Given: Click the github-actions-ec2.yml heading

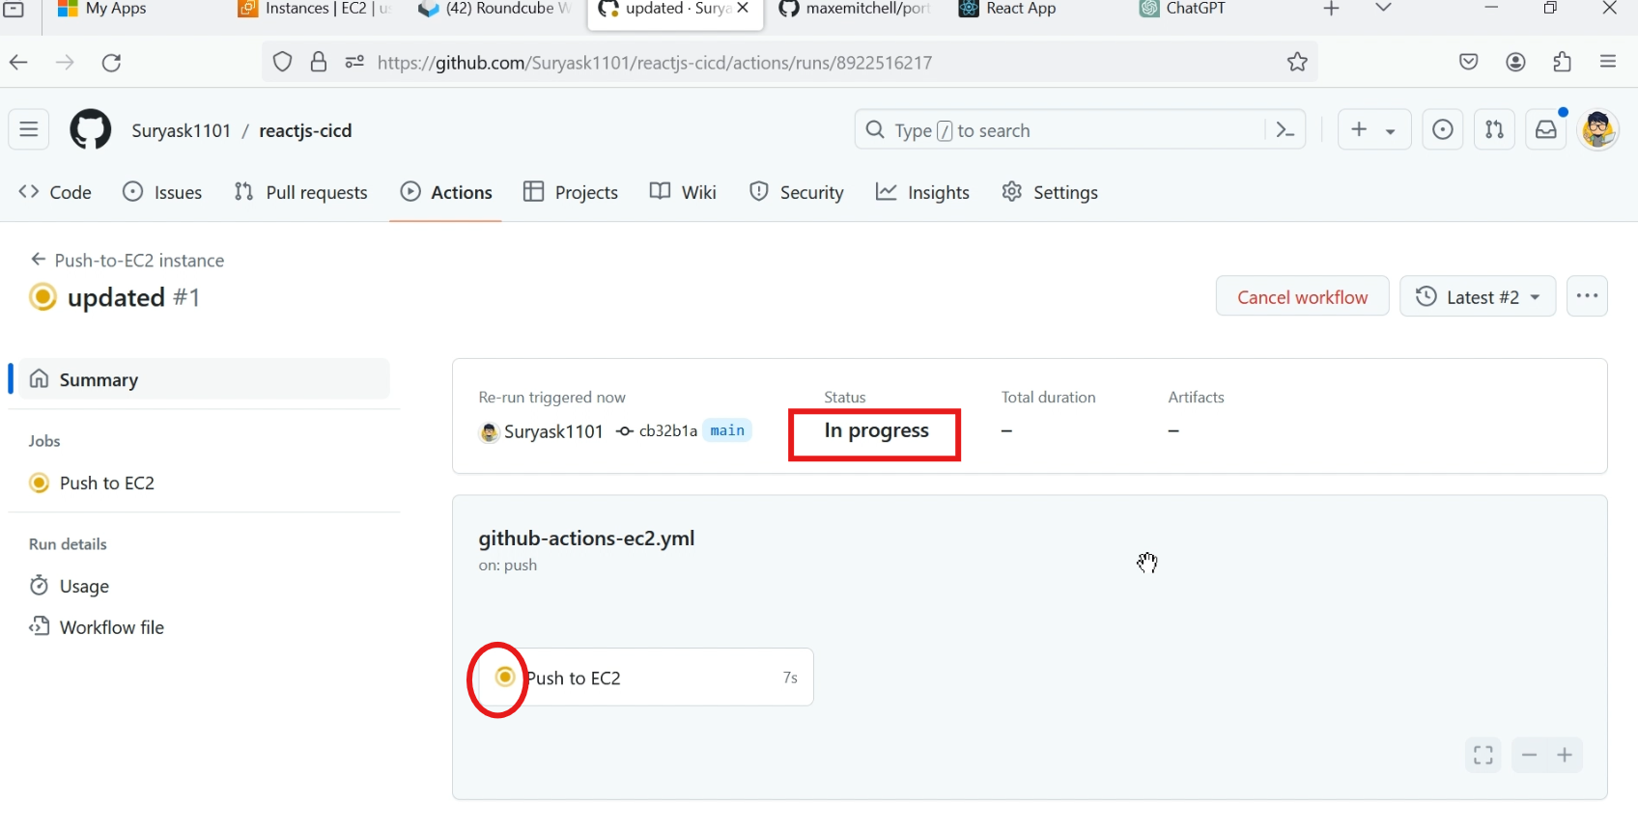Looking at the screenshot, I should pos(586,539).
